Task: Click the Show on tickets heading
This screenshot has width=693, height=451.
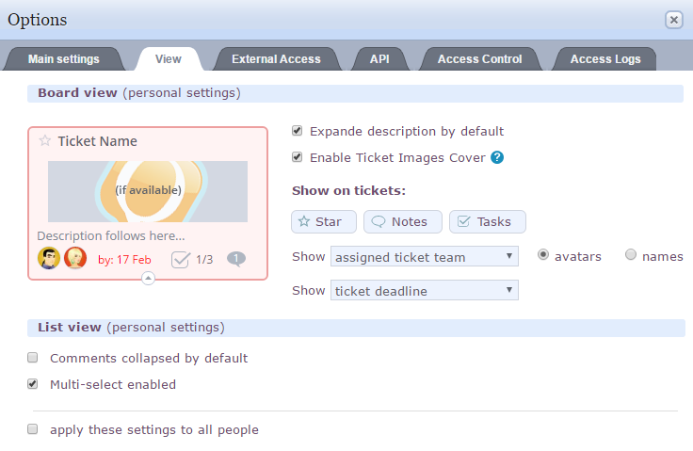Action: [348, 190]
